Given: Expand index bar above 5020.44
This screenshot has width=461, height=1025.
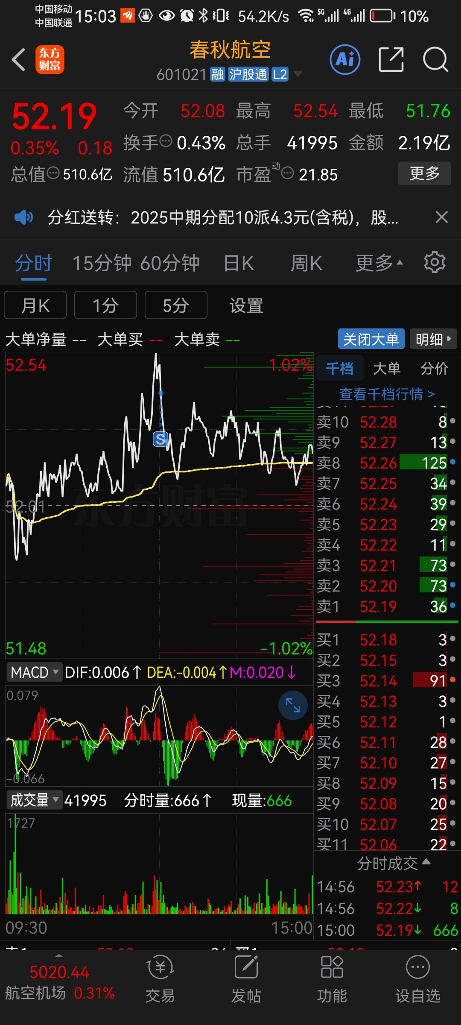Looking at the screenshot, I should pos(59,955).
